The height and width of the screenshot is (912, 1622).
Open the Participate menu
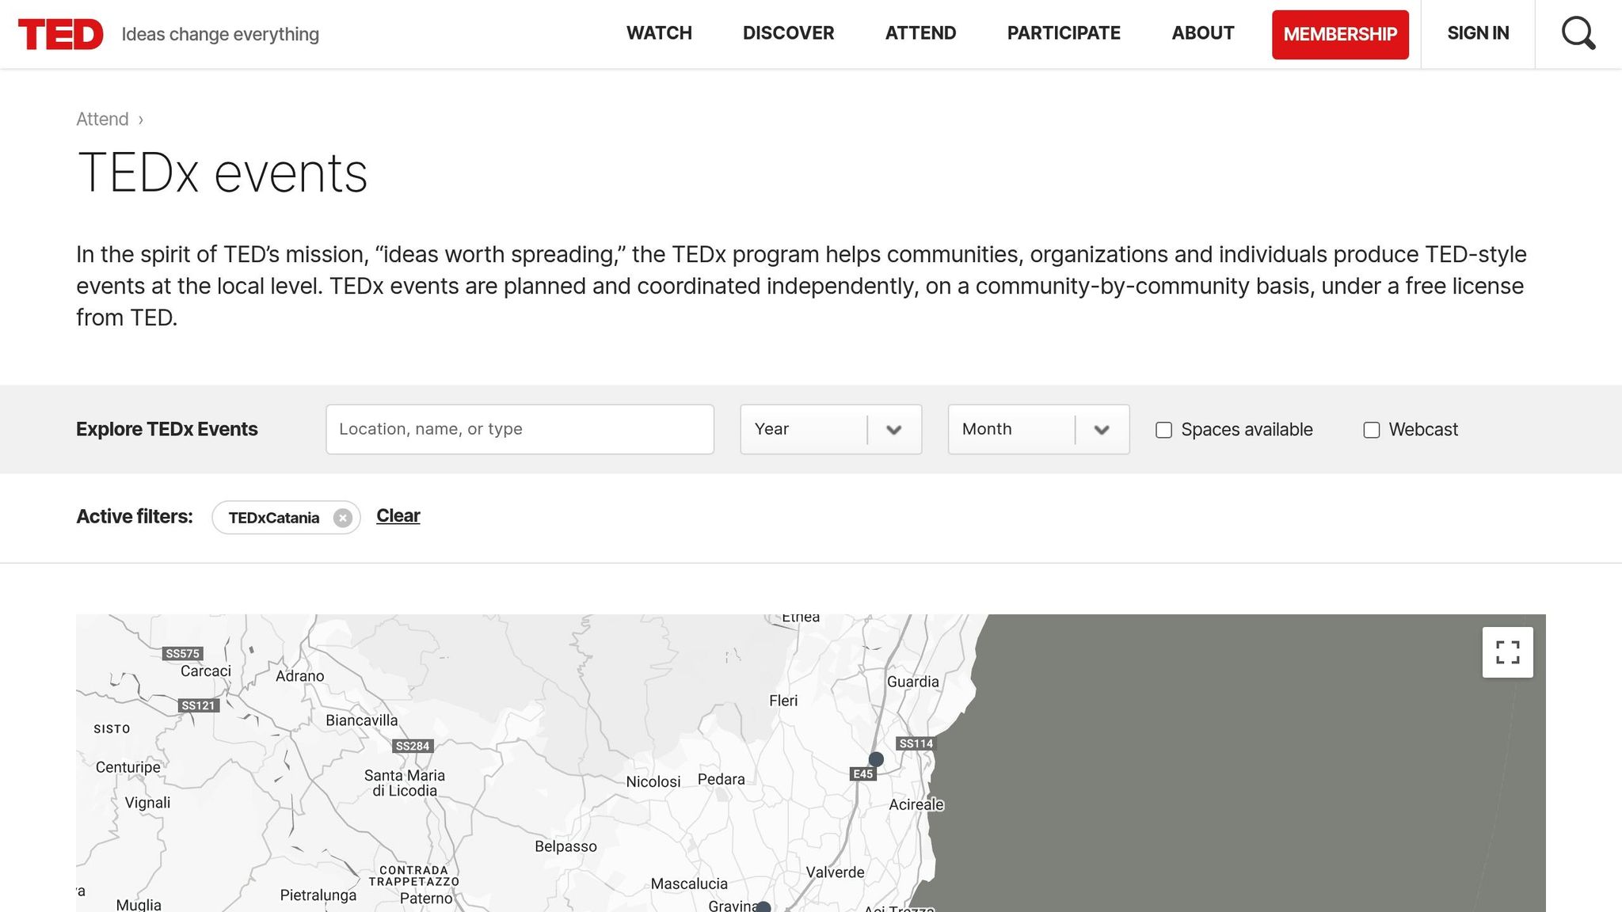coord(1063,33)
